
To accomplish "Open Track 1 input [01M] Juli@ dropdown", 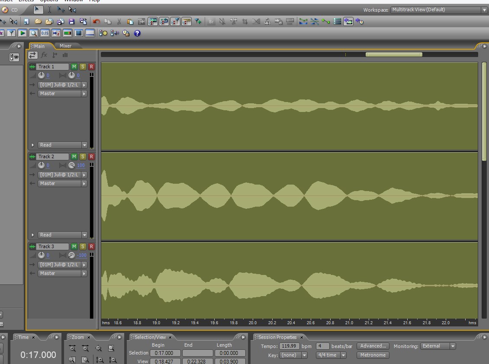I will coord(62,85).
